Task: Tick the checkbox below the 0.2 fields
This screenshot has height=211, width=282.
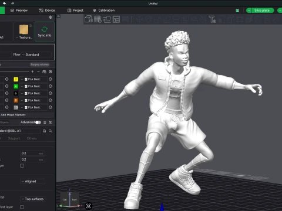Action: [22, 166]
